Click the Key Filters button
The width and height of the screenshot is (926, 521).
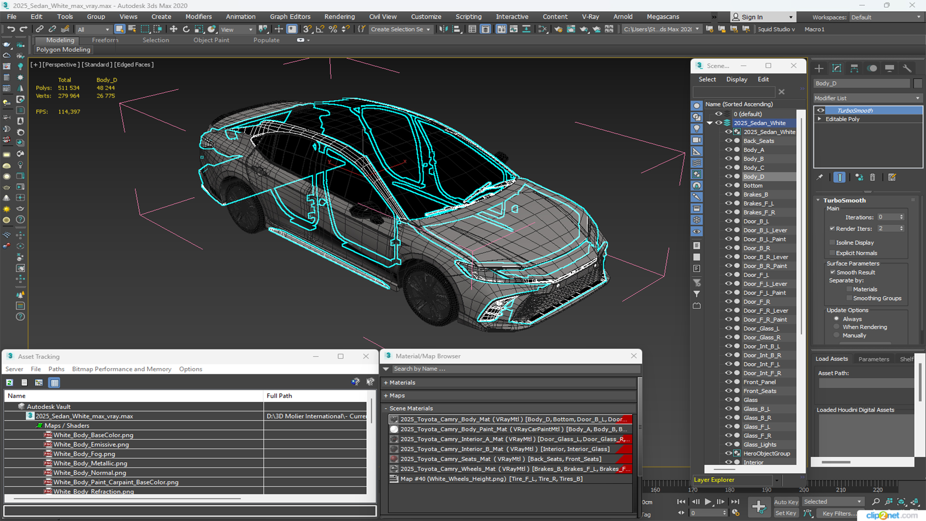tap(837, 513)
